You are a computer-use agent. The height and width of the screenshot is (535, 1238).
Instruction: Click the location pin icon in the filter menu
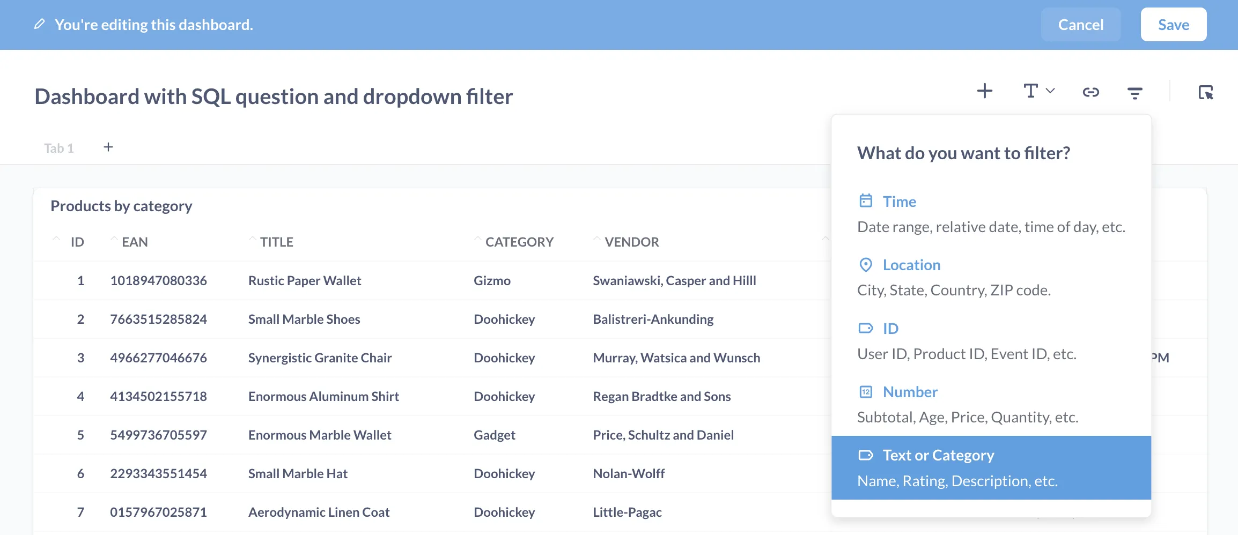[x=865, y=264]
